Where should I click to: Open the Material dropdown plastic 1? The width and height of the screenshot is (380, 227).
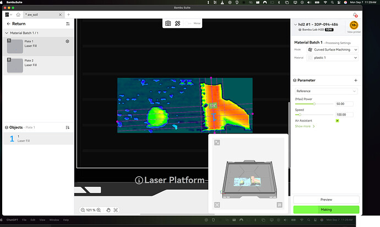point(332,58)
